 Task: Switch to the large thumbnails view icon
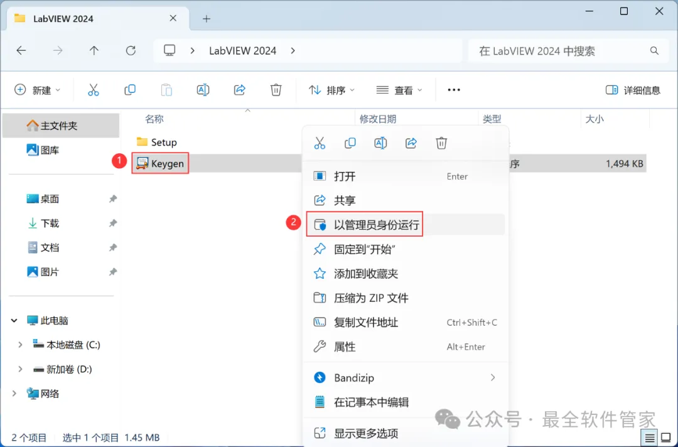[x=666, y=438]
